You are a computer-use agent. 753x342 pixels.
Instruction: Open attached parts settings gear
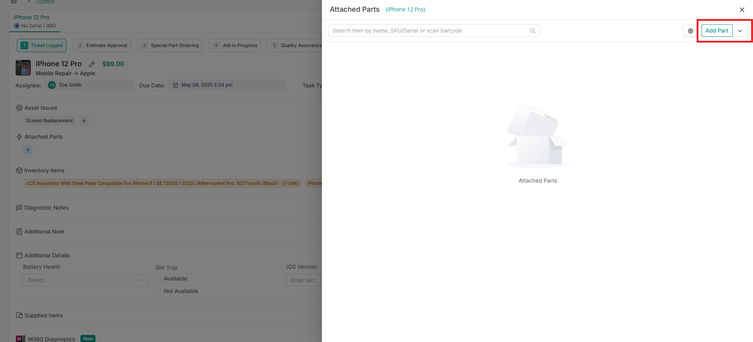coord(691,31)
